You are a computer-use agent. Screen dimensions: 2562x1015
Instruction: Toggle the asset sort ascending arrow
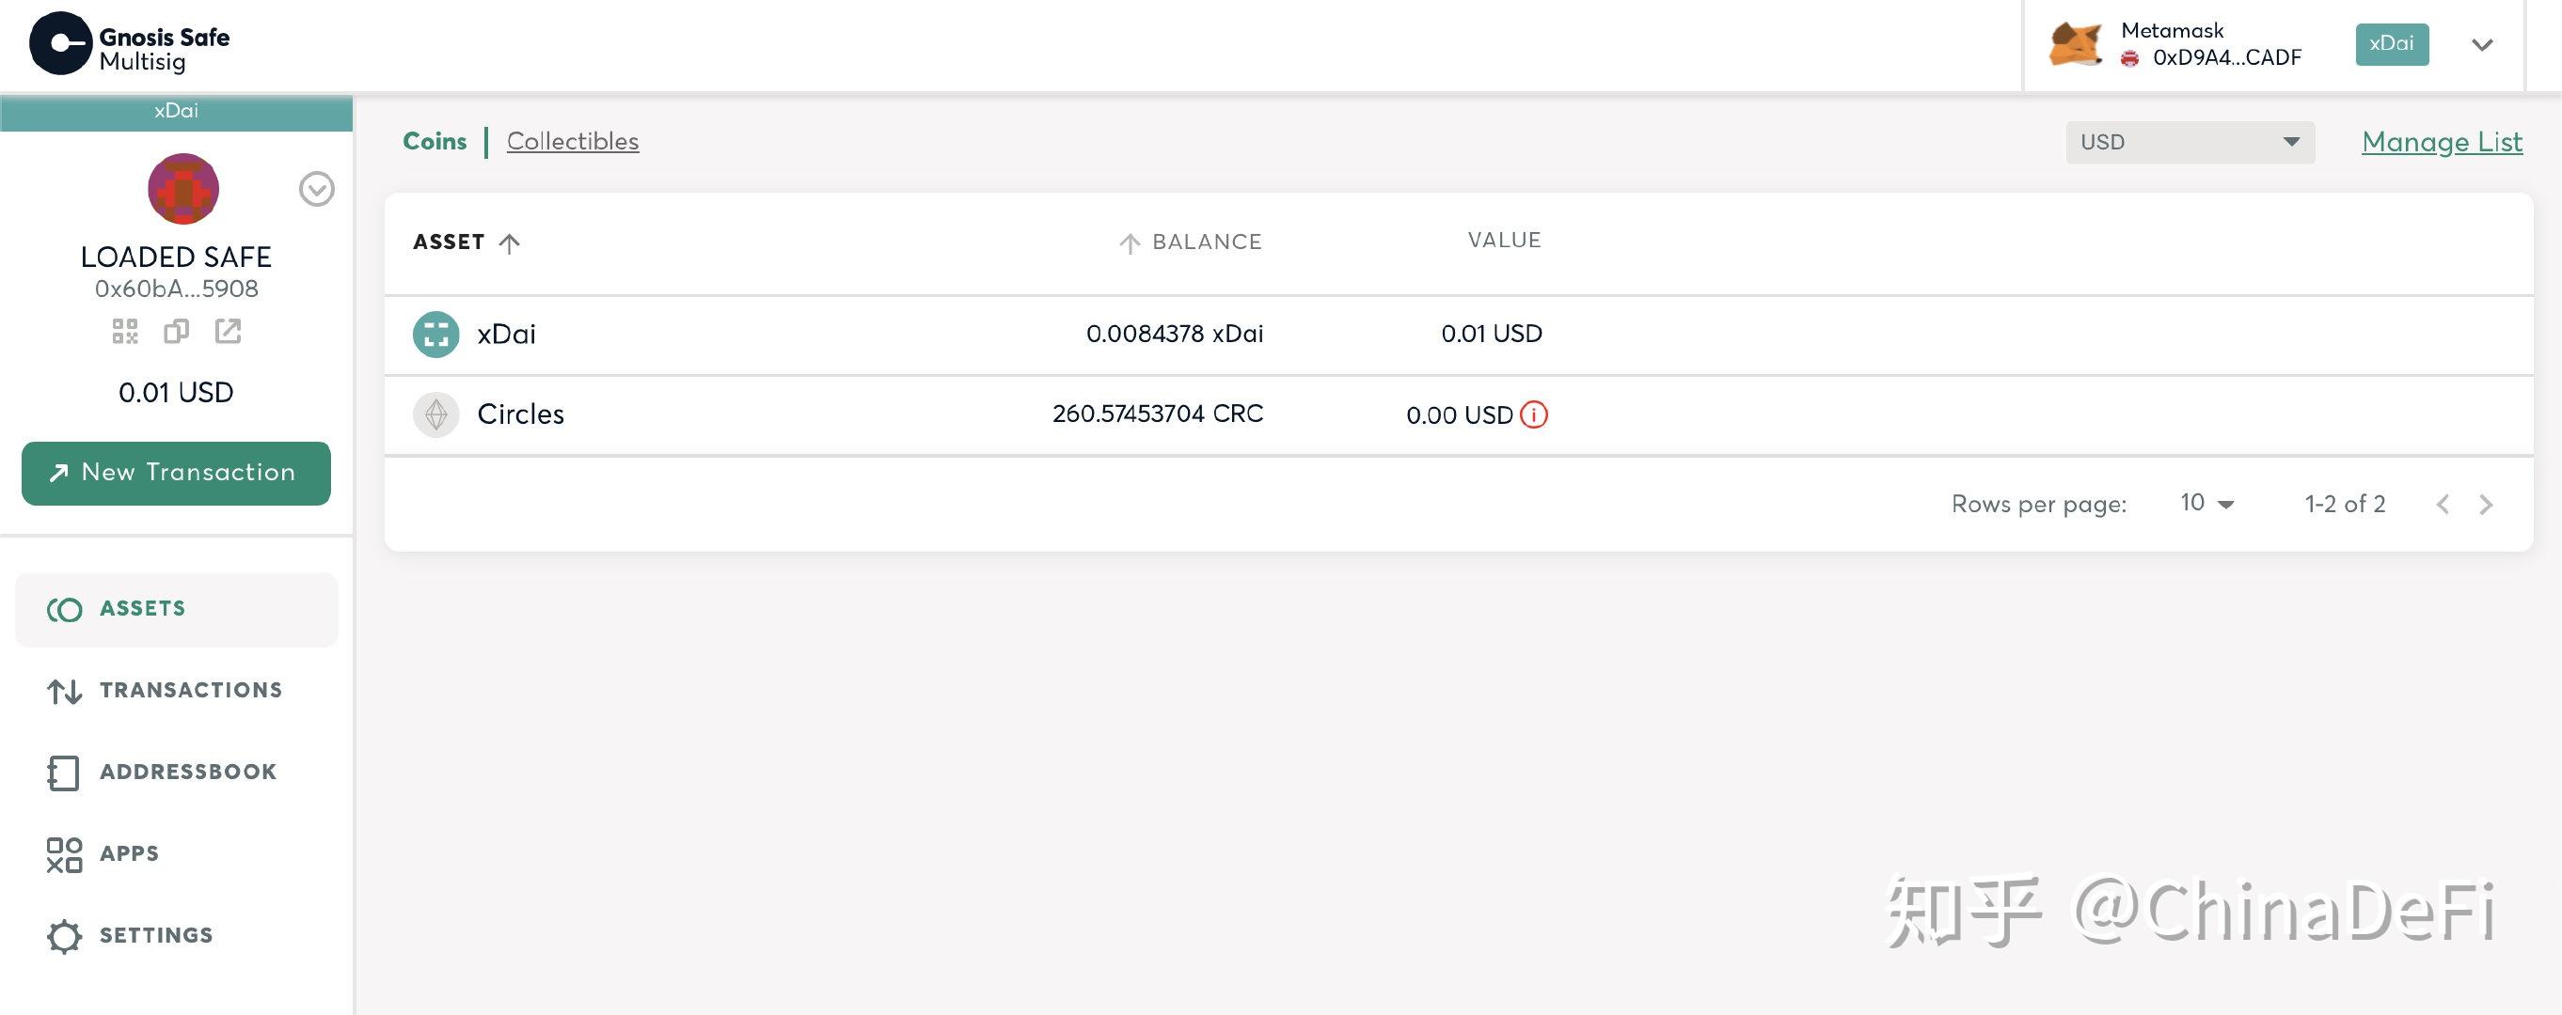[508, 242]
